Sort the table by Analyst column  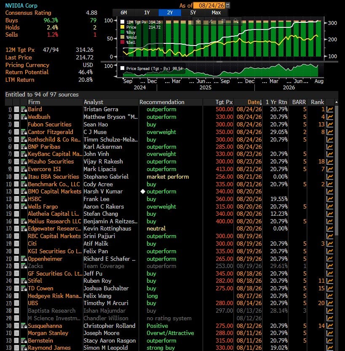[x=94, y=102]
